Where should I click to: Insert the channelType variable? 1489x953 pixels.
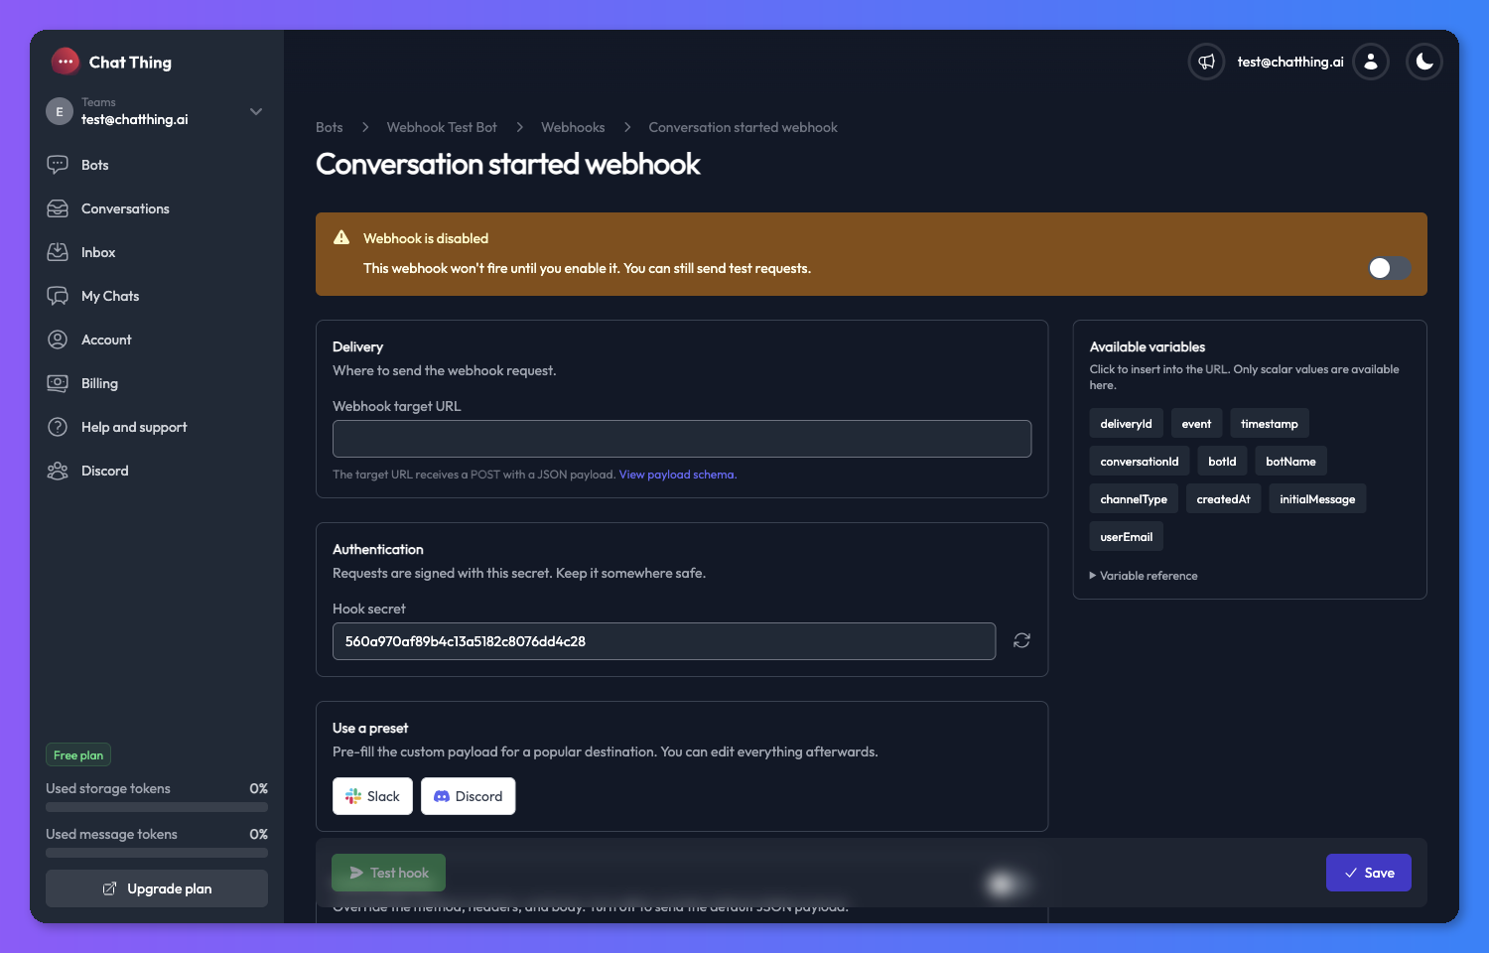(1134, 499)
